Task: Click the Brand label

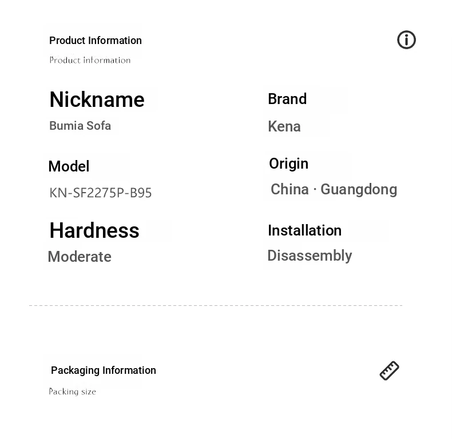Action: 287,99
